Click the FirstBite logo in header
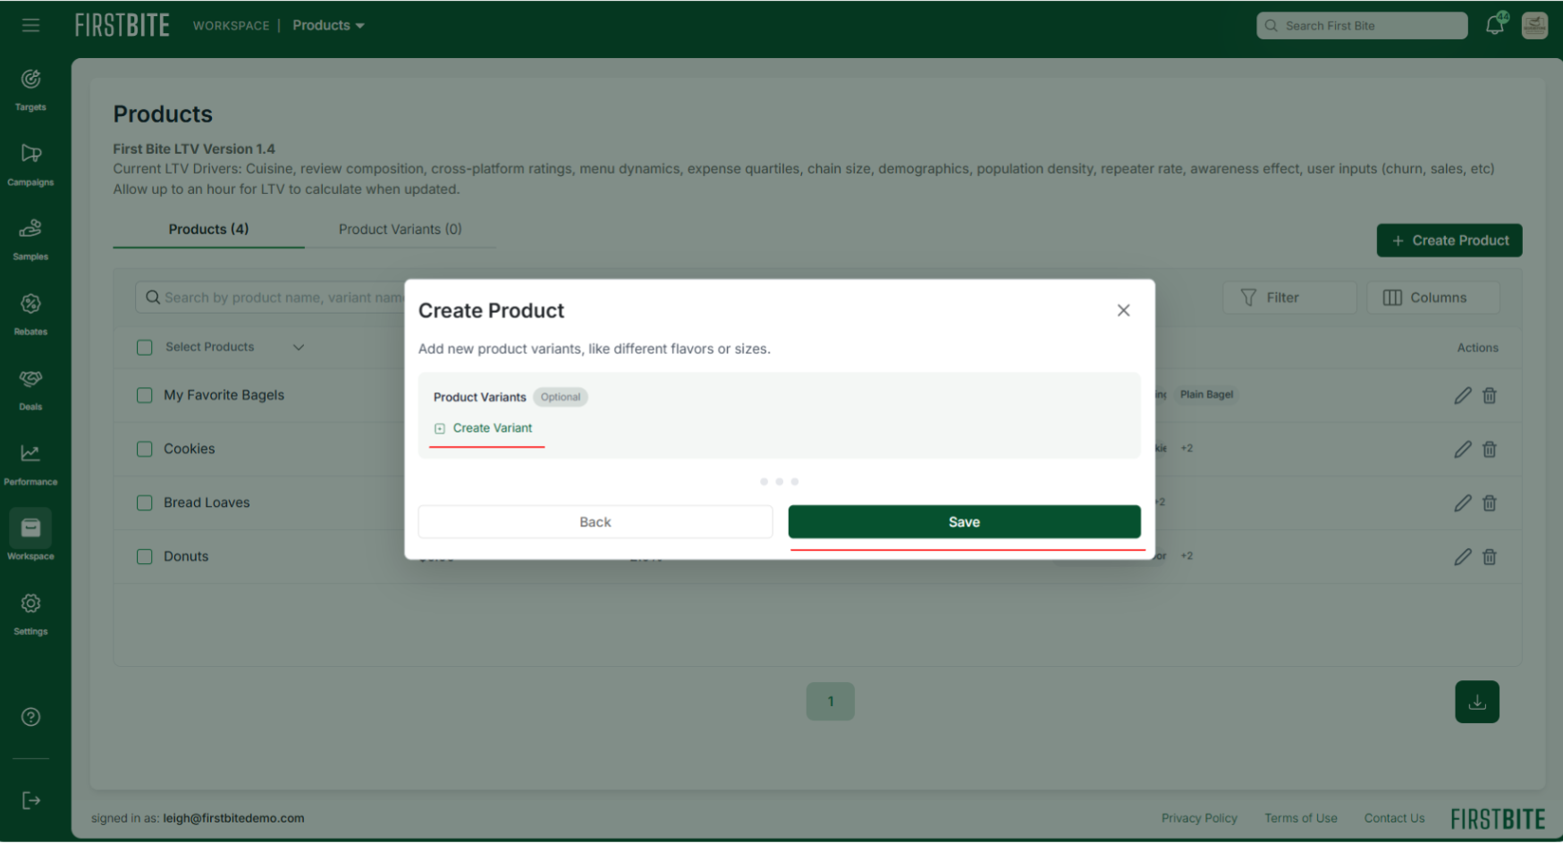1563x843 pixels. coord(123,25)
